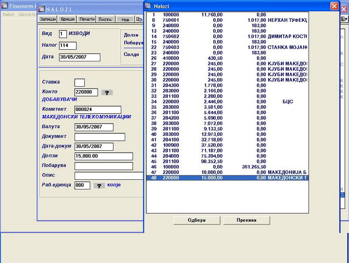Click the Дата-докум date field
The image size is (349, 263).
pos(94,146)
